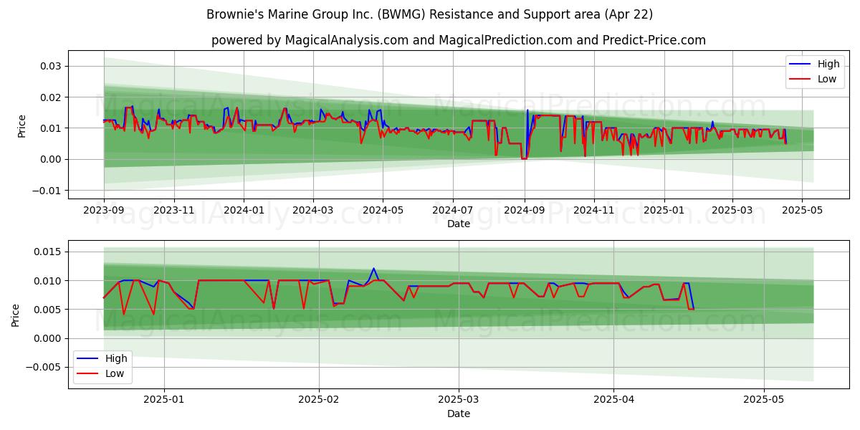Click the 'Date' axis label under bottom chart
Viewport: 860px width, 430px height.
(459, 414)
